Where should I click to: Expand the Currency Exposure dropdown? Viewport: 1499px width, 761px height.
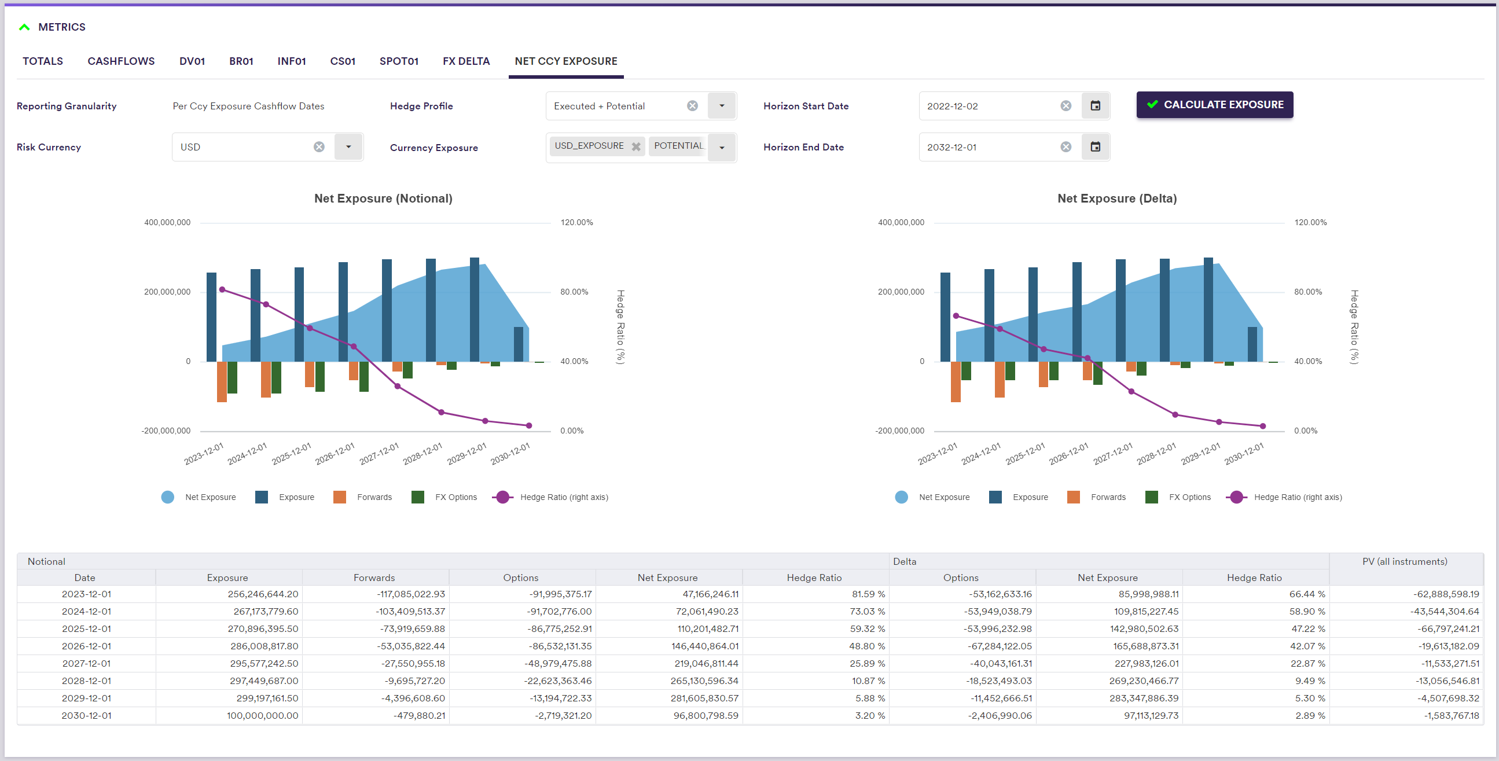[x=722, y=148]
